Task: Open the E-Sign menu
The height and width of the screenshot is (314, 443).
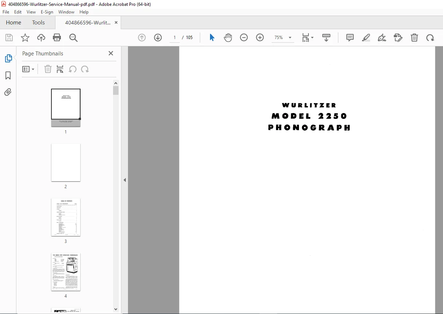Action: [47, 12]
